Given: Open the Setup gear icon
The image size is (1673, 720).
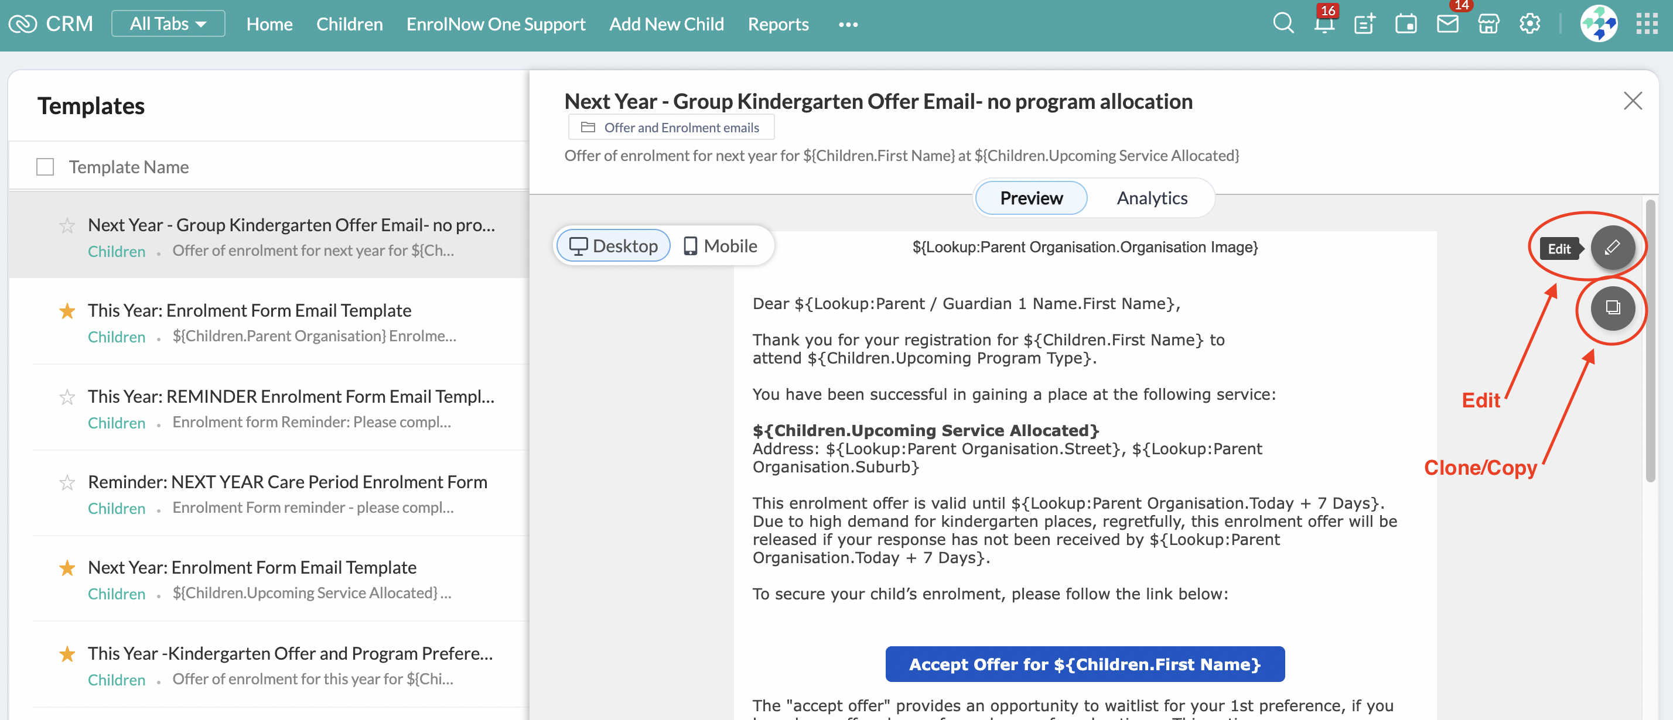Looking at the screenshot, I should coord(1529,24).
